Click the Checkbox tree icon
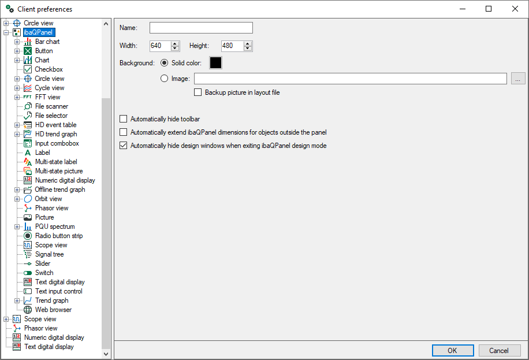This screenshot has width=529, height=360. [x=28, y=69]
